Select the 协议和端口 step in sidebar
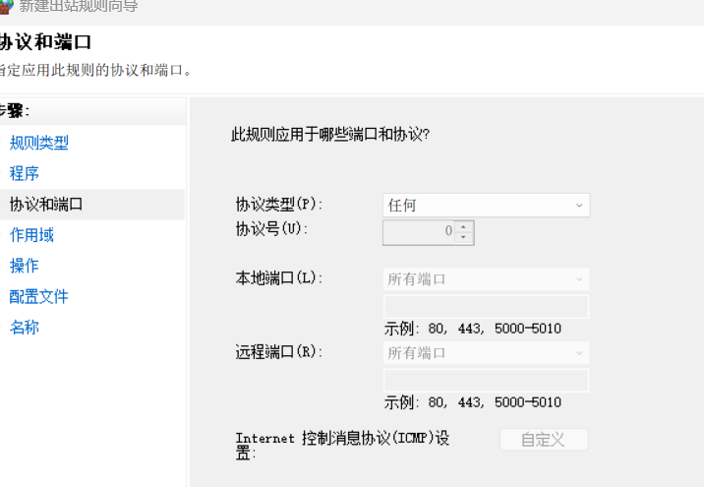704x487 pixels. (46, 205)
